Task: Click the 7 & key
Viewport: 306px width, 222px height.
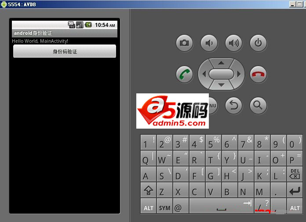Action: pyautogui.click(x=246, y=142)
